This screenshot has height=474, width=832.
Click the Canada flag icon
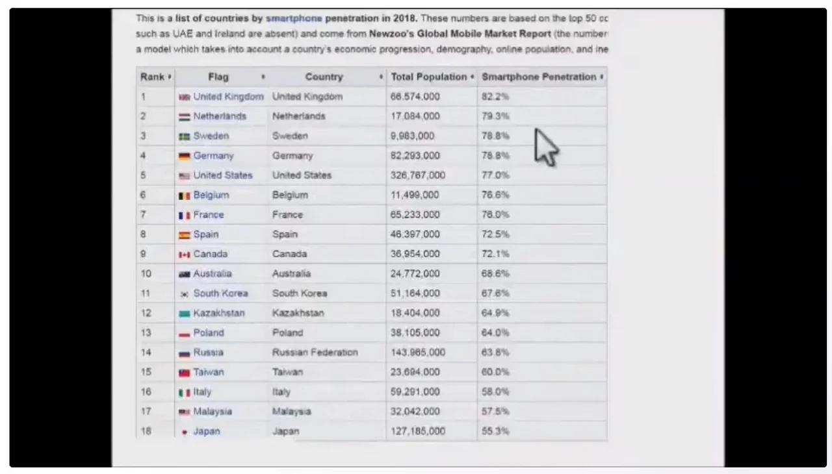coord(185,255)
